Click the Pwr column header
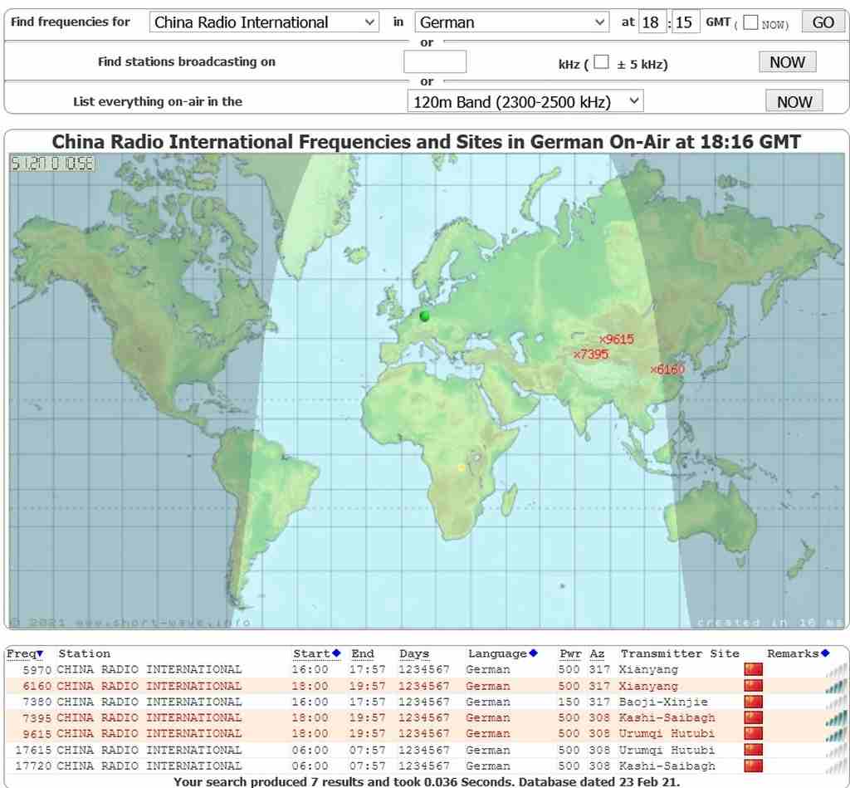This screenshot has height=788, width=850. pos(570,653)
